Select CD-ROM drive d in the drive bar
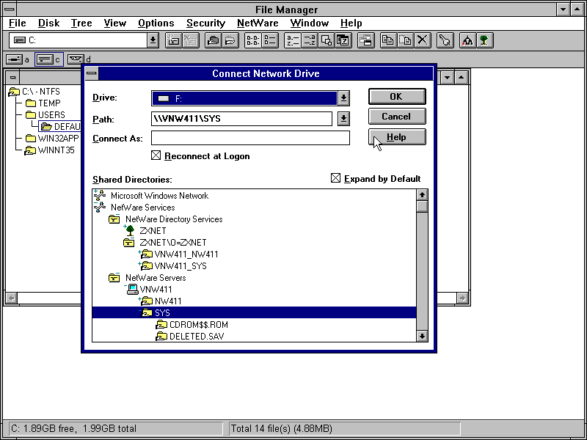587x440 pixels. [79, 59]
